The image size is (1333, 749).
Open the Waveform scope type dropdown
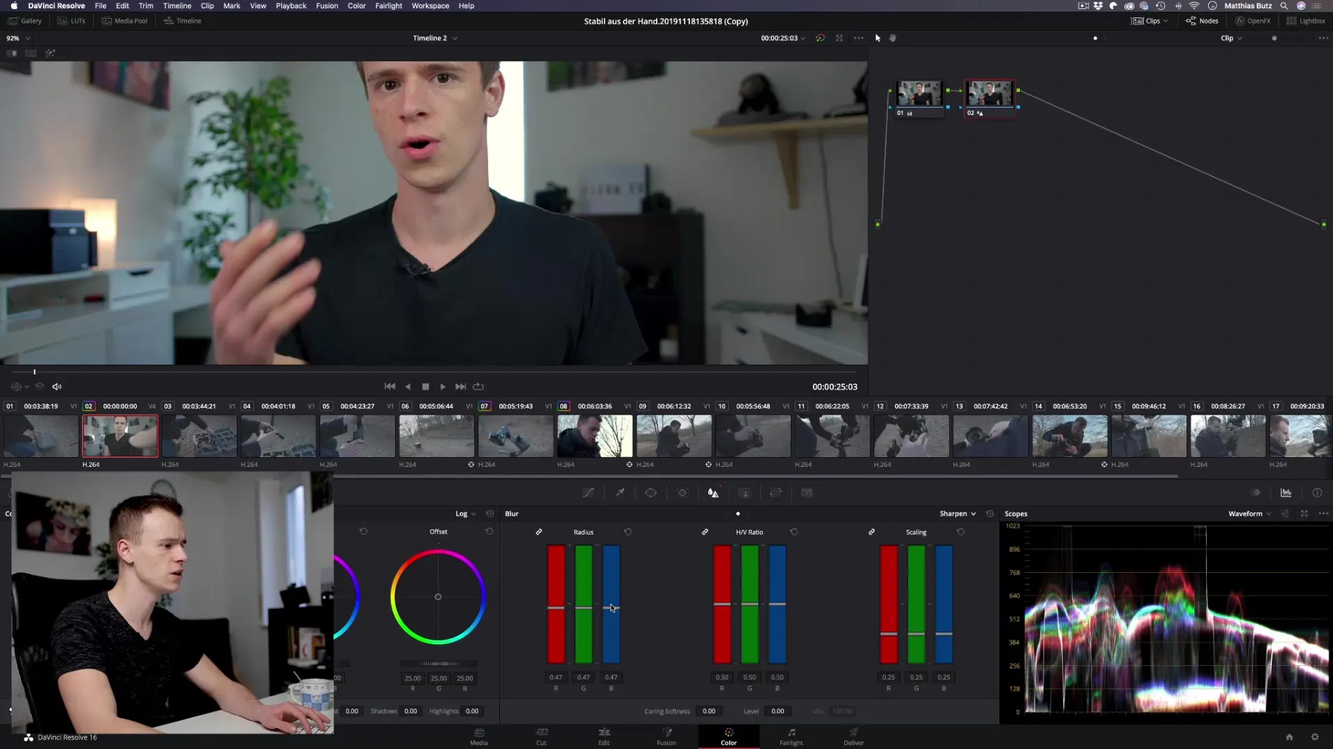point(1250,514)
